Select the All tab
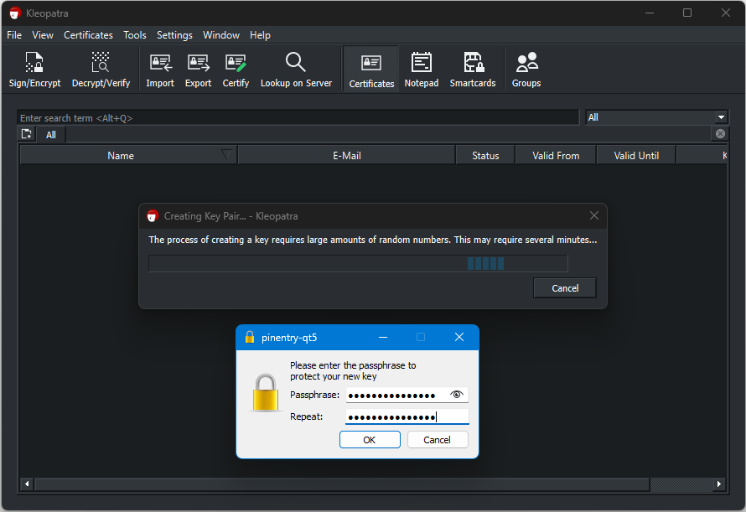 [x=51, y=135]
